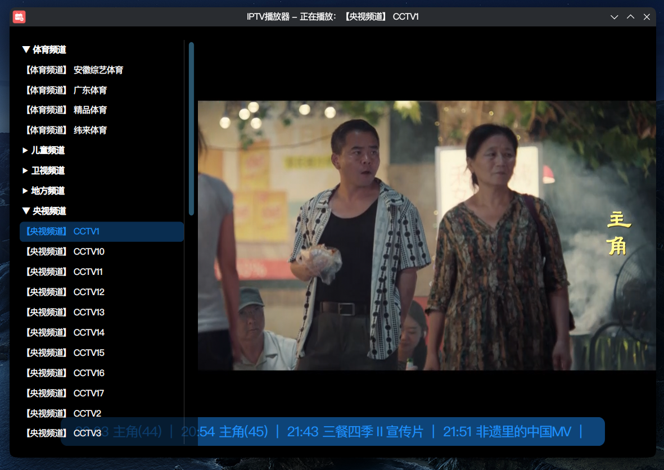Click the 地方频道 group label
Image resolution: width=664 pixels, height=470 pixels.
coord(48,191)
